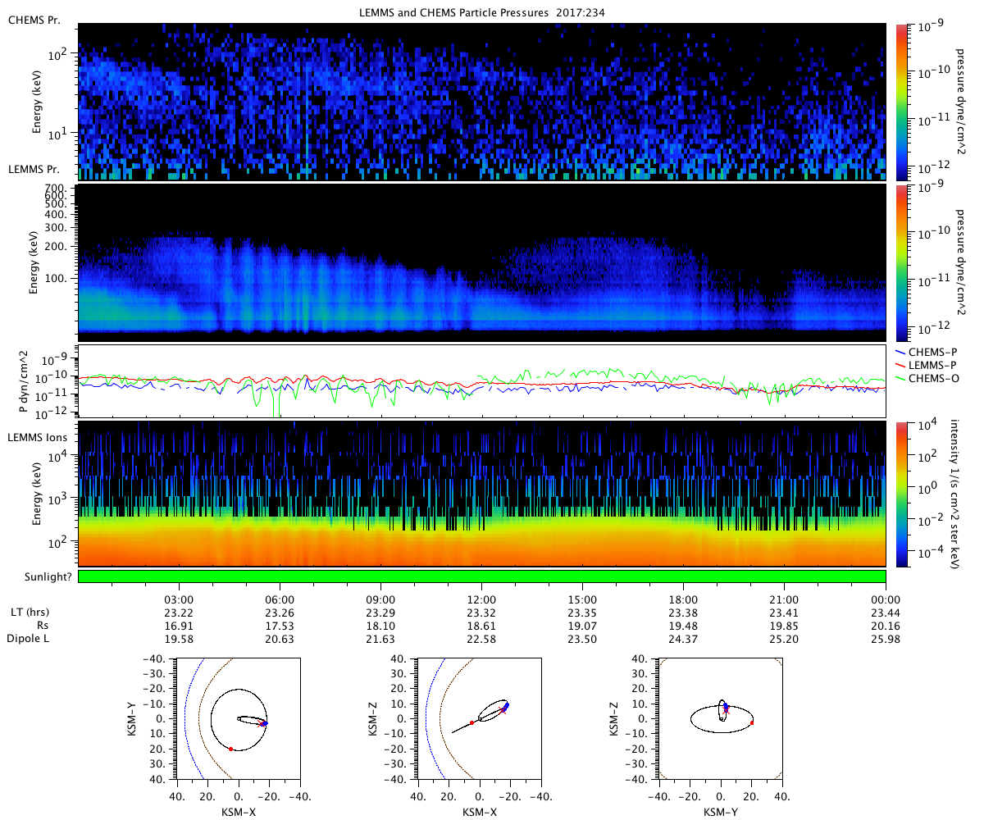Select the Rs value 18.61

(482, 625)
